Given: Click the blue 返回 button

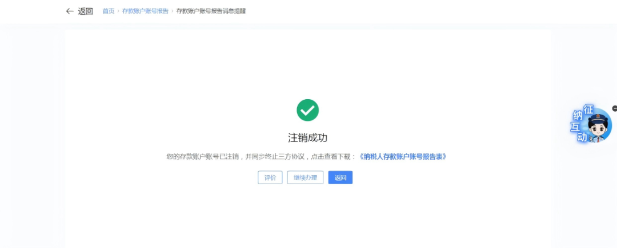Looking at the screenshot, I should [340, 177].
